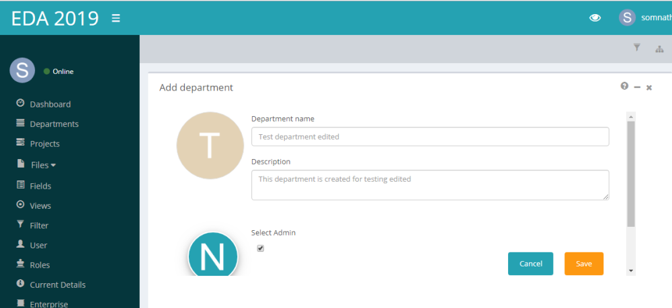Click the help question mark icon

(624, 87)
